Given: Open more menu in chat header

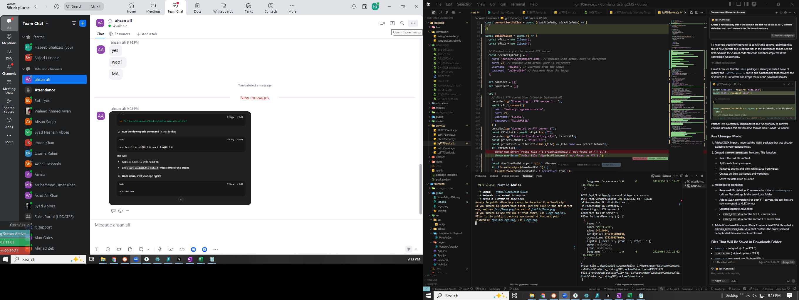Looking at the screenshot, I should (x=413, y=23).
